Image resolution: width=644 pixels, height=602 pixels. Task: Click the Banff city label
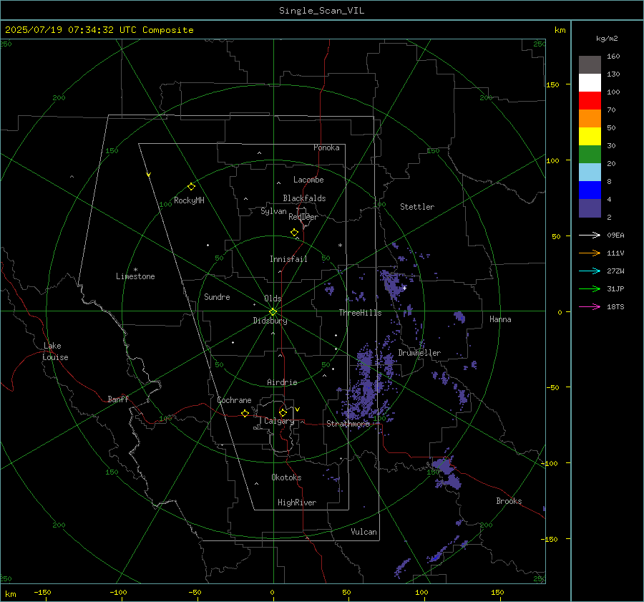[118, 399]
